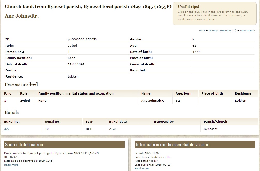
Task: Click Fully transcribed/Index: ftr text
Action: coord(152,157)
